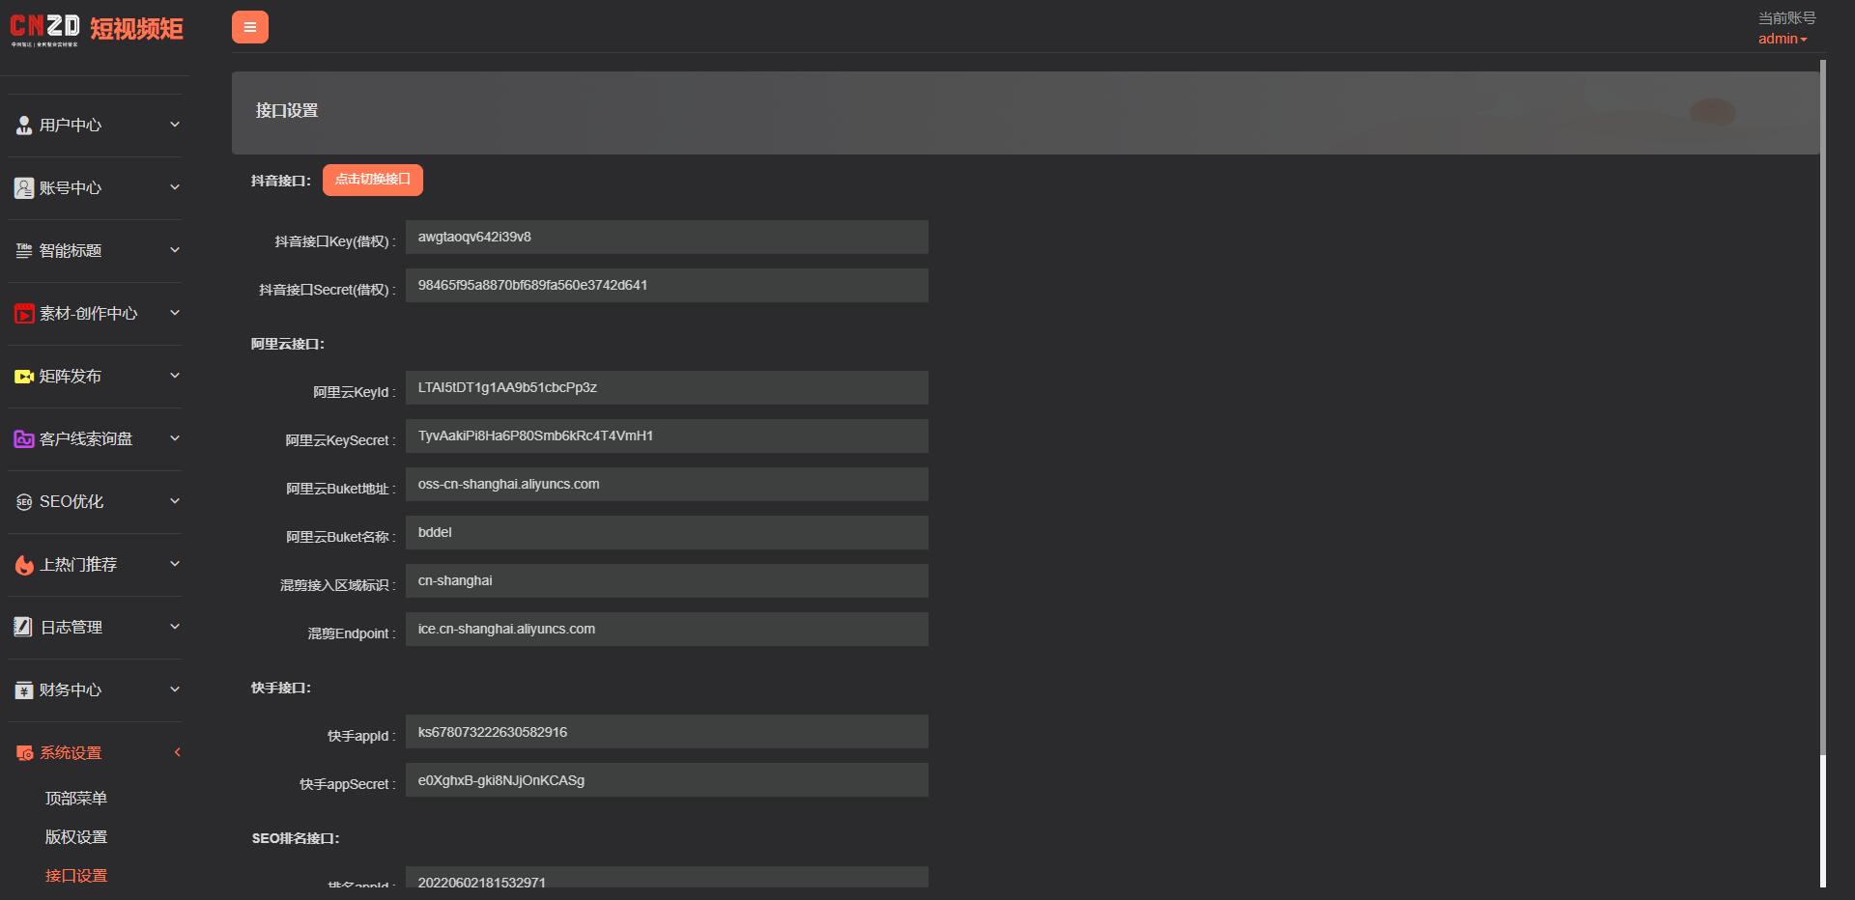The image size is (1855, 900).
Task: Collapse the 系统设置 menu arrow
Action: coord(177,752)
